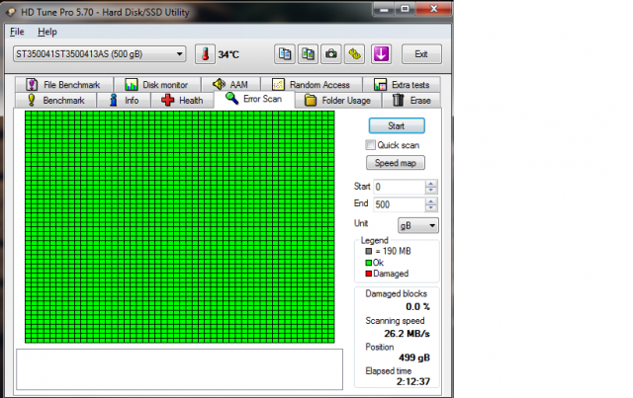
Task: Click the temperature thermometer icon
Action: click(x=205, y=54)
